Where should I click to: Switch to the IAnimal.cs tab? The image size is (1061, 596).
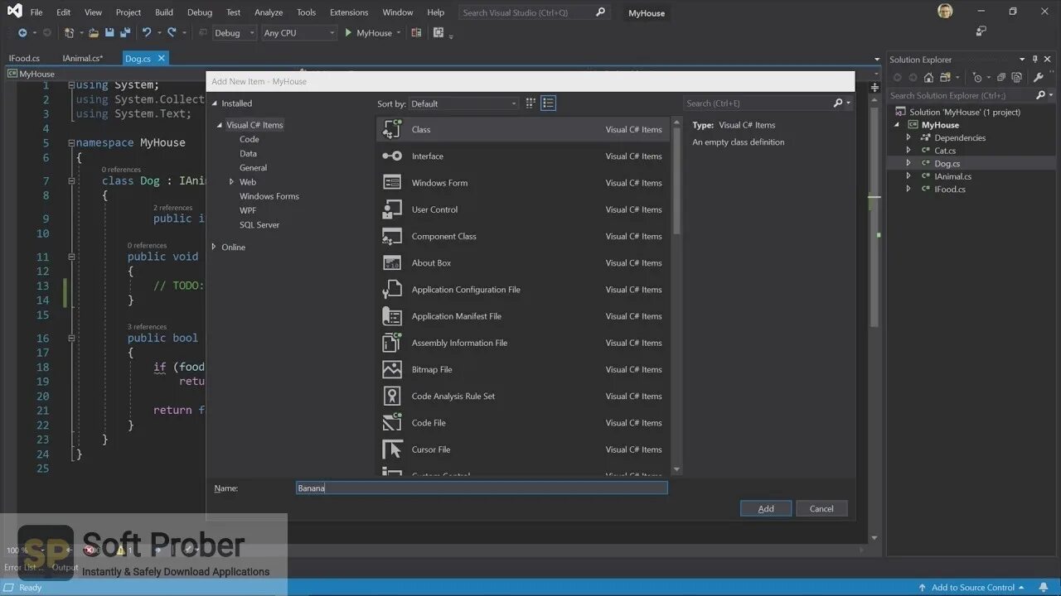pyautogui.click(x=83, y=58)
